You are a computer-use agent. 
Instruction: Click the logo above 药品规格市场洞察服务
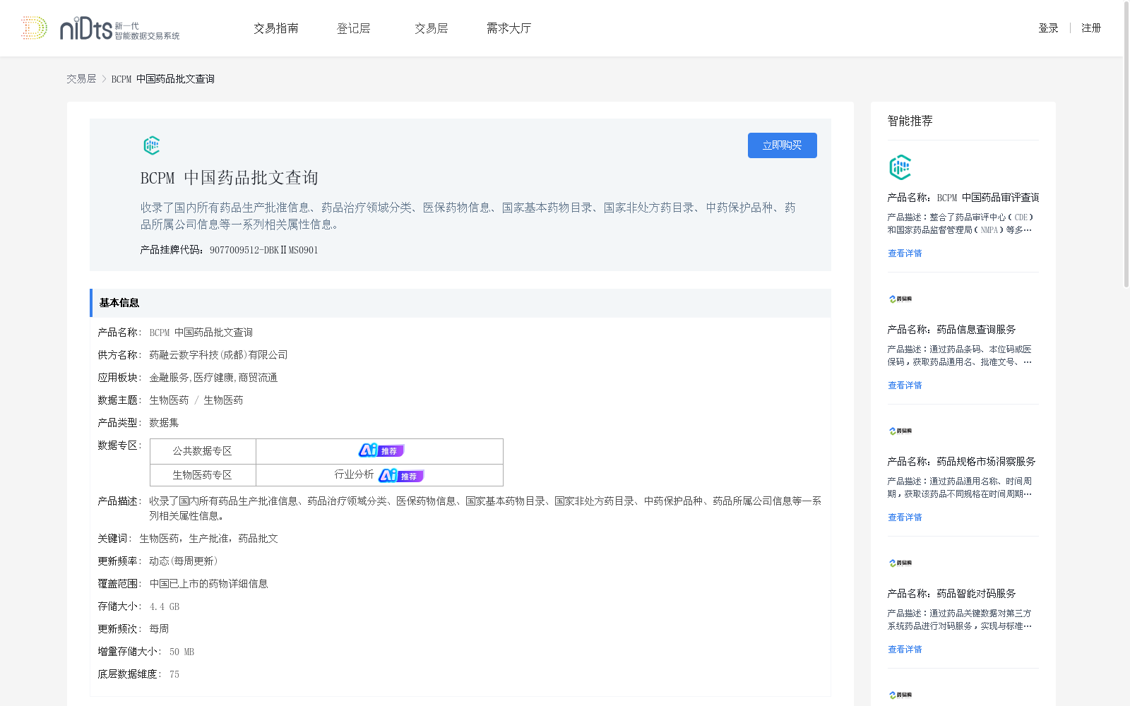click(x=900, y=431)
